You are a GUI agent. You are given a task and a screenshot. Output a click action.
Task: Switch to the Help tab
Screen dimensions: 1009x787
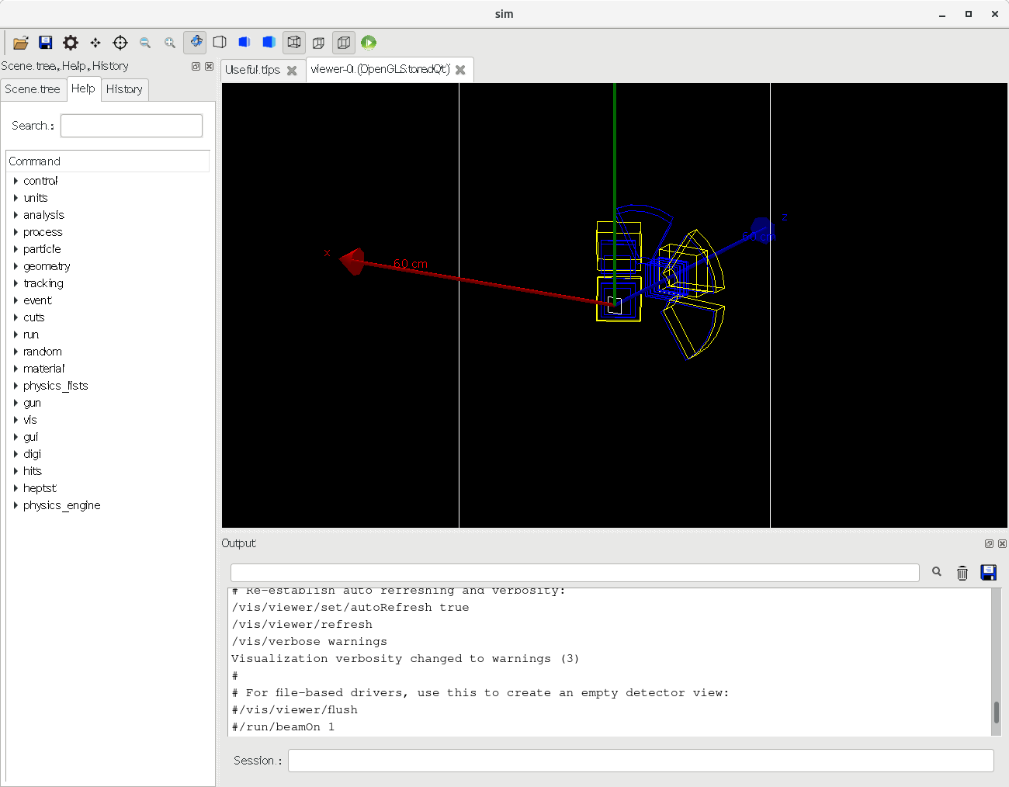[83, 88]
